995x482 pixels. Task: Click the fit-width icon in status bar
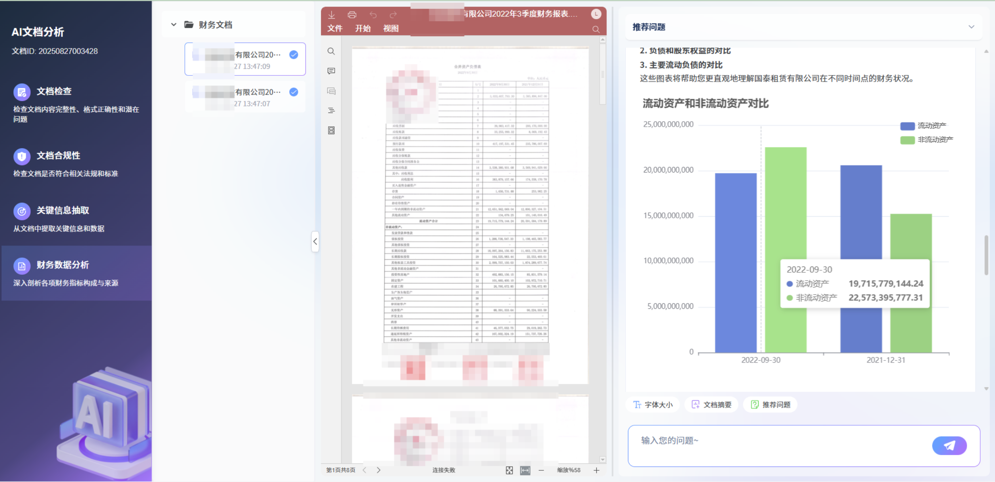click(525, 470)
